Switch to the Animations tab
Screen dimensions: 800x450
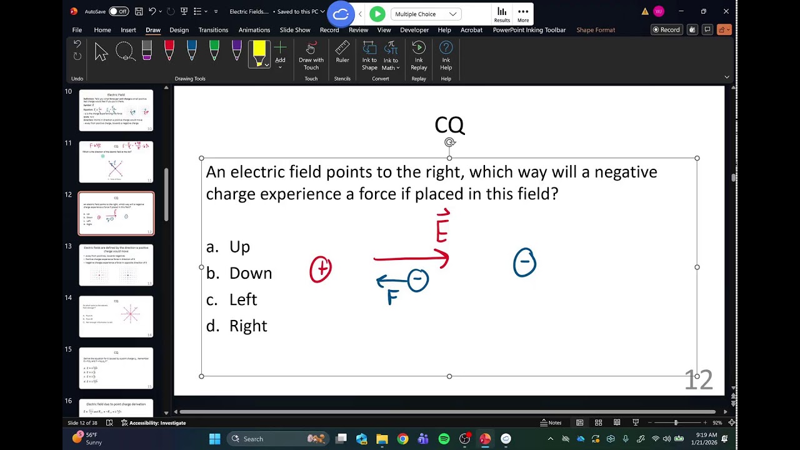pos(254,30)
